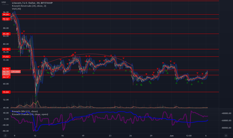Click the 12 date label on time axis
The height and width of the screenshot is (138, 233).
35,135
